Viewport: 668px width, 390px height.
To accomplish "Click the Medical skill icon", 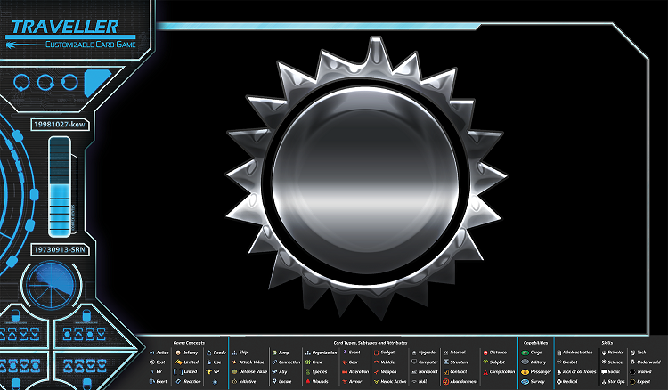I will coord(559,381).
